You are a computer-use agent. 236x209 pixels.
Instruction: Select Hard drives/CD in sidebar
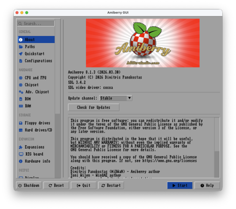(36, 130)
